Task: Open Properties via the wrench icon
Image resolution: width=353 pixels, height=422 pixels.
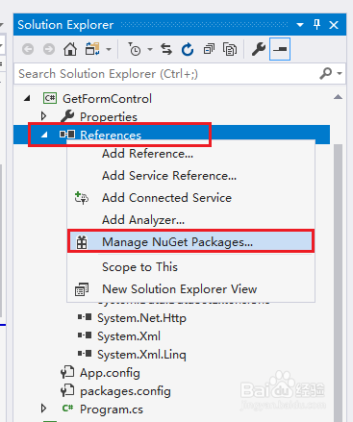Action: click(x=259, y=49)
